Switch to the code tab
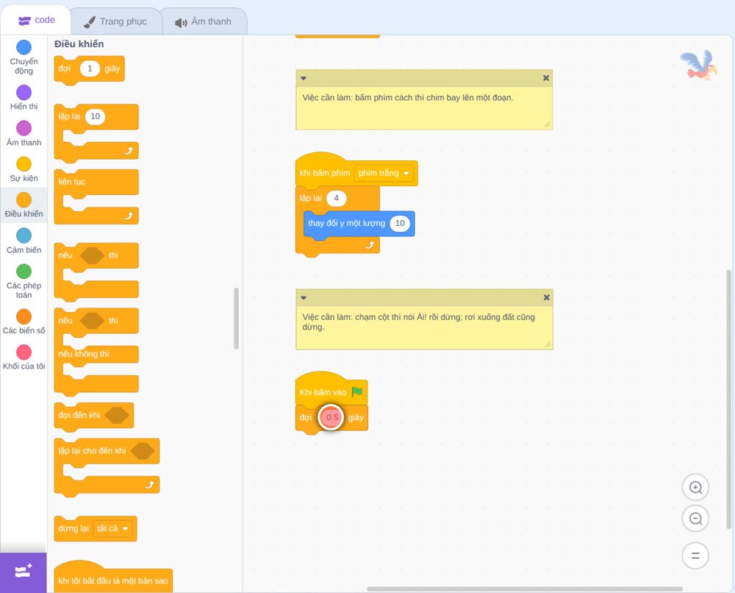Image resolution: width=735 pixels, height=593 pixels. pos(36,20)
